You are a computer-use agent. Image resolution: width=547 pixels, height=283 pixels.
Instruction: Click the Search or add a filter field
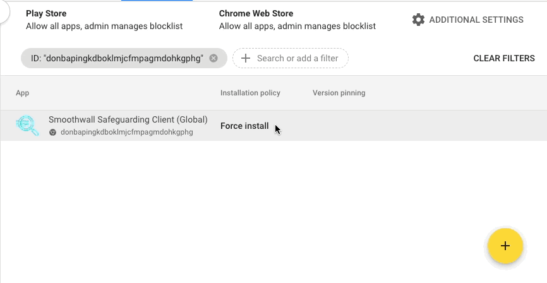coord(291,58)
